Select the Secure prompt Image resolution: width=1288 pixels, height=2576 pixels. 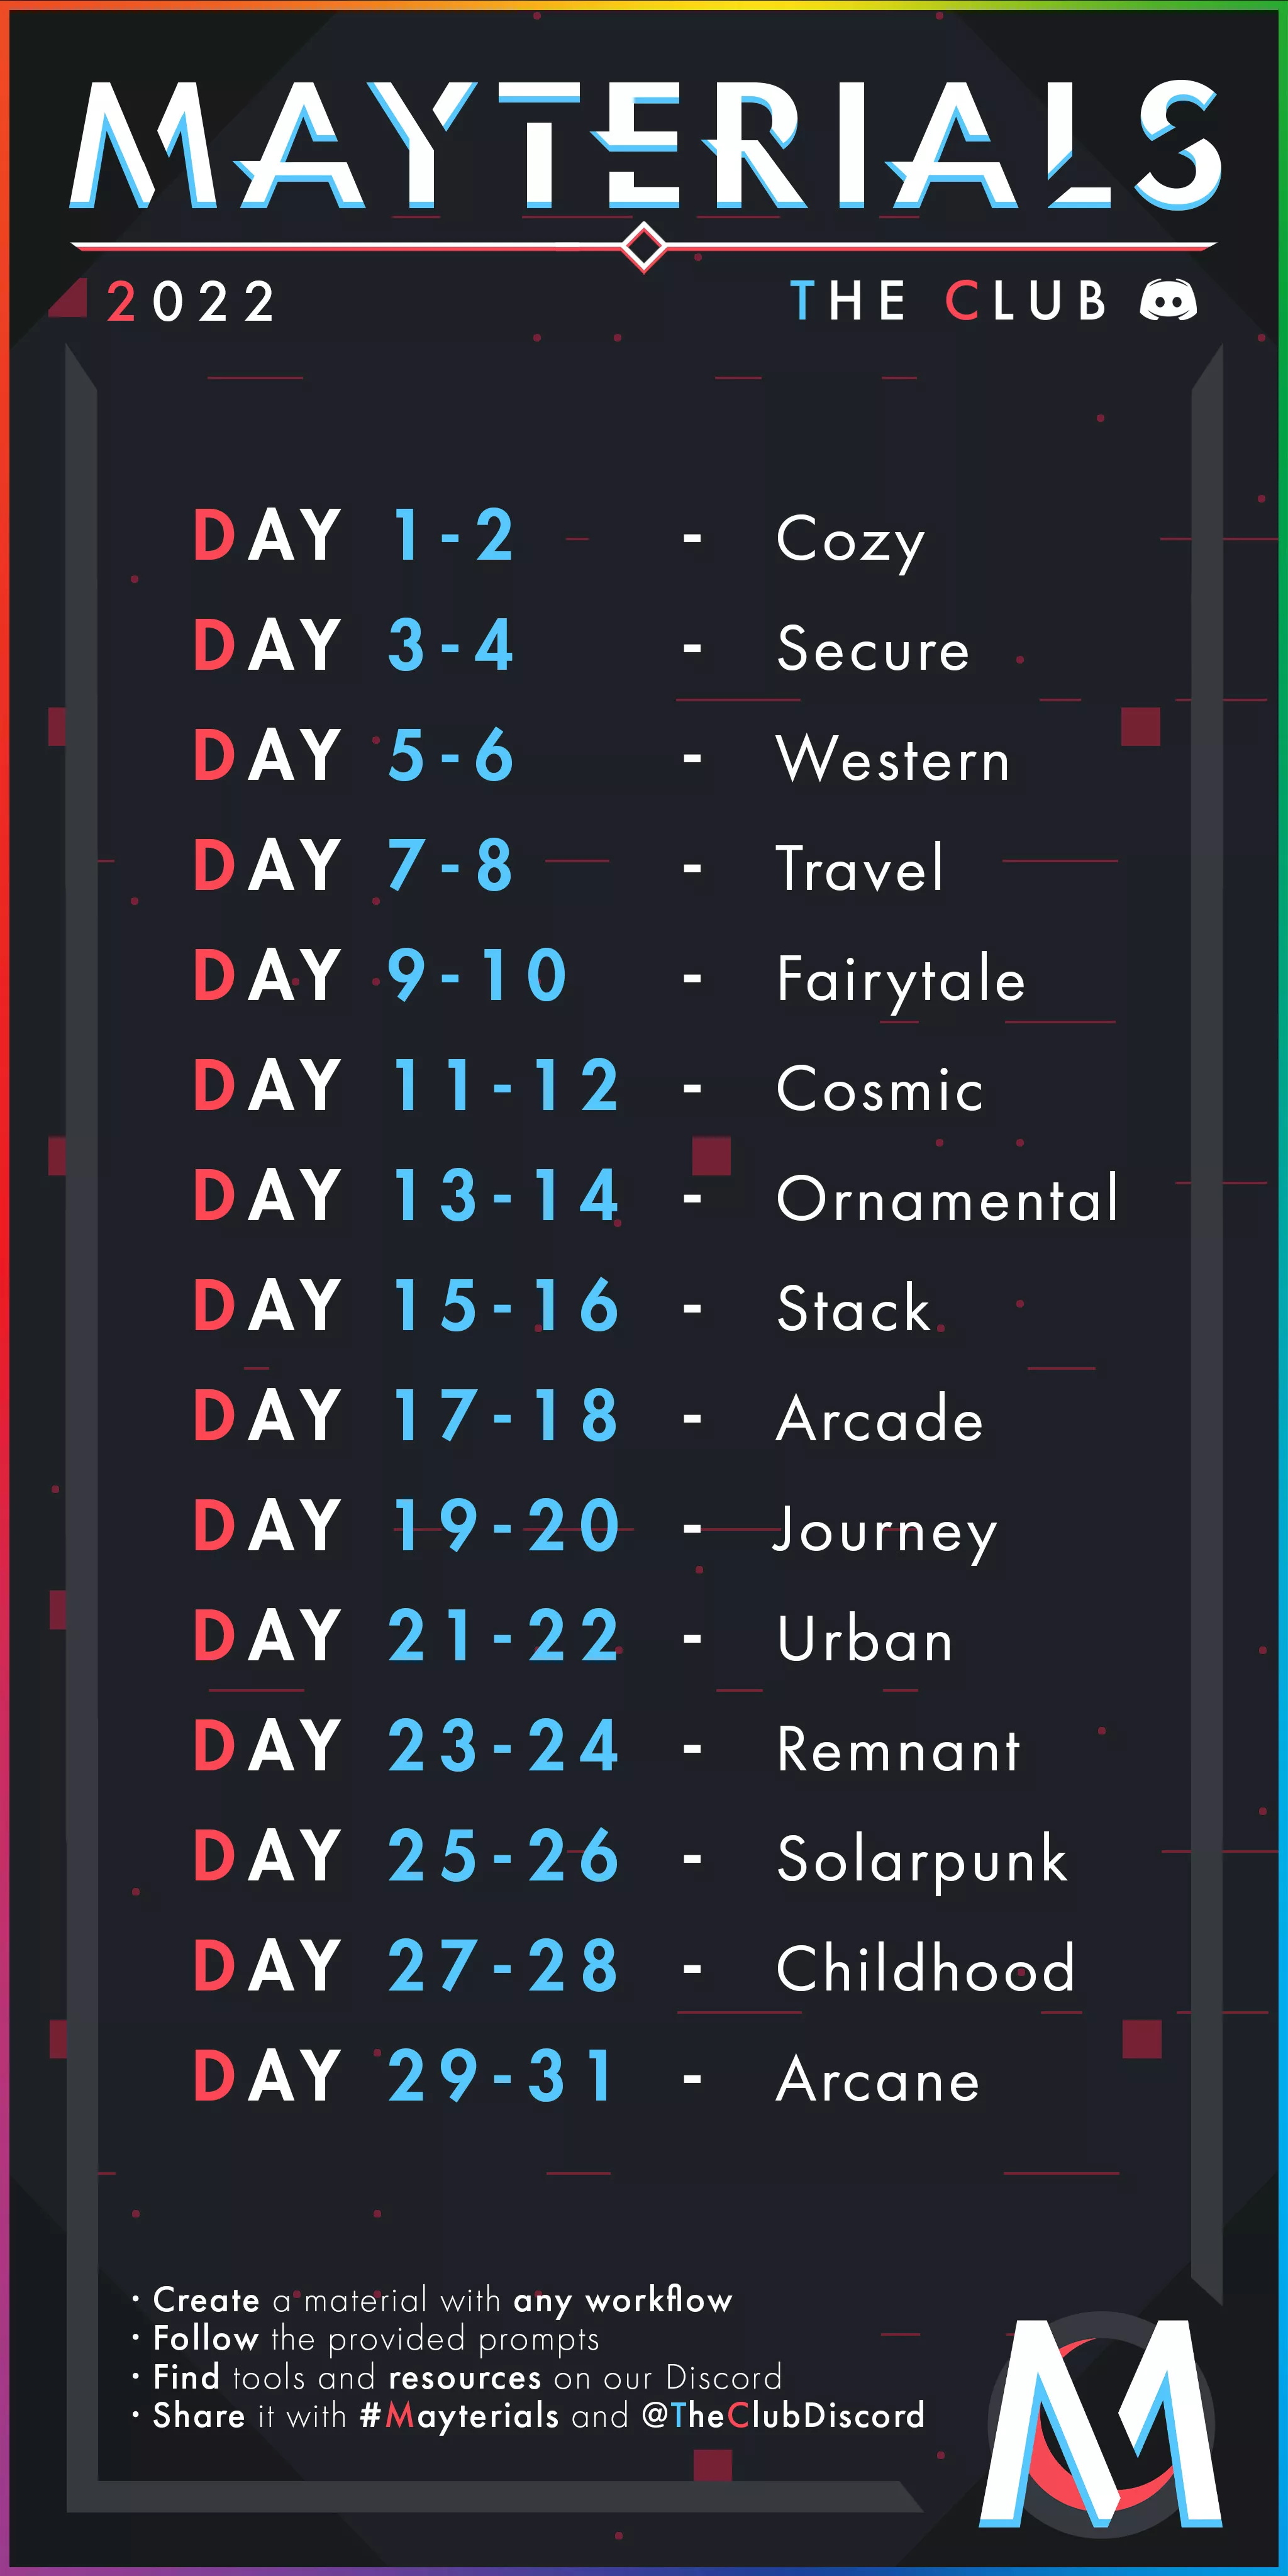(873, 649)
